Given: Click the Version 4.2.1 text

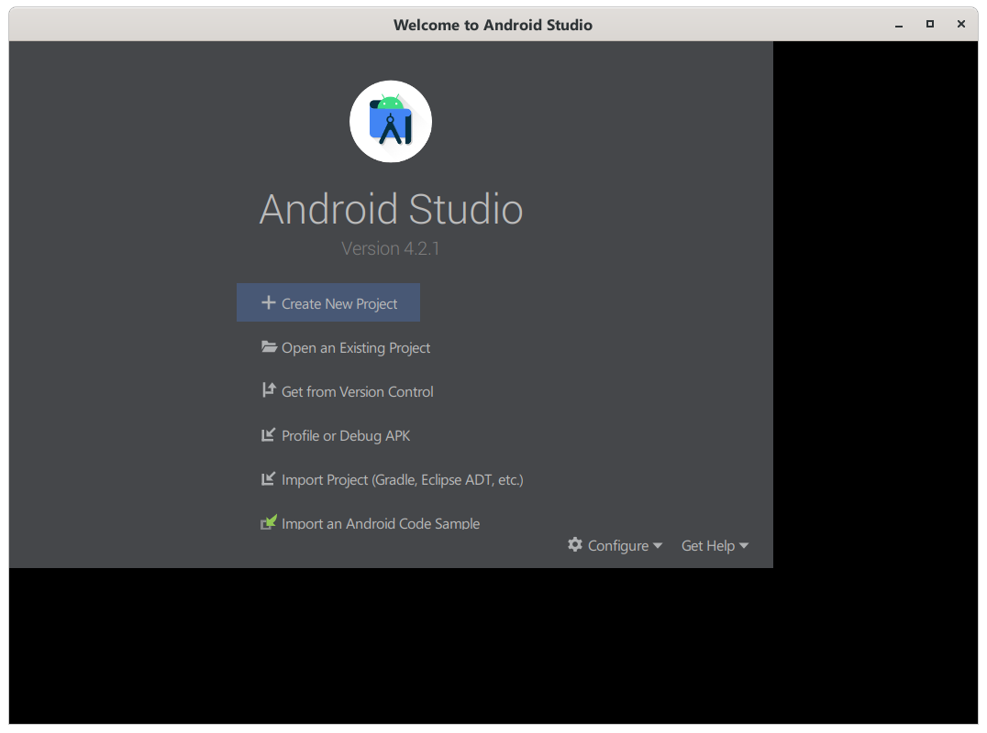Looking at the screenshot, I should coord(391,248).
